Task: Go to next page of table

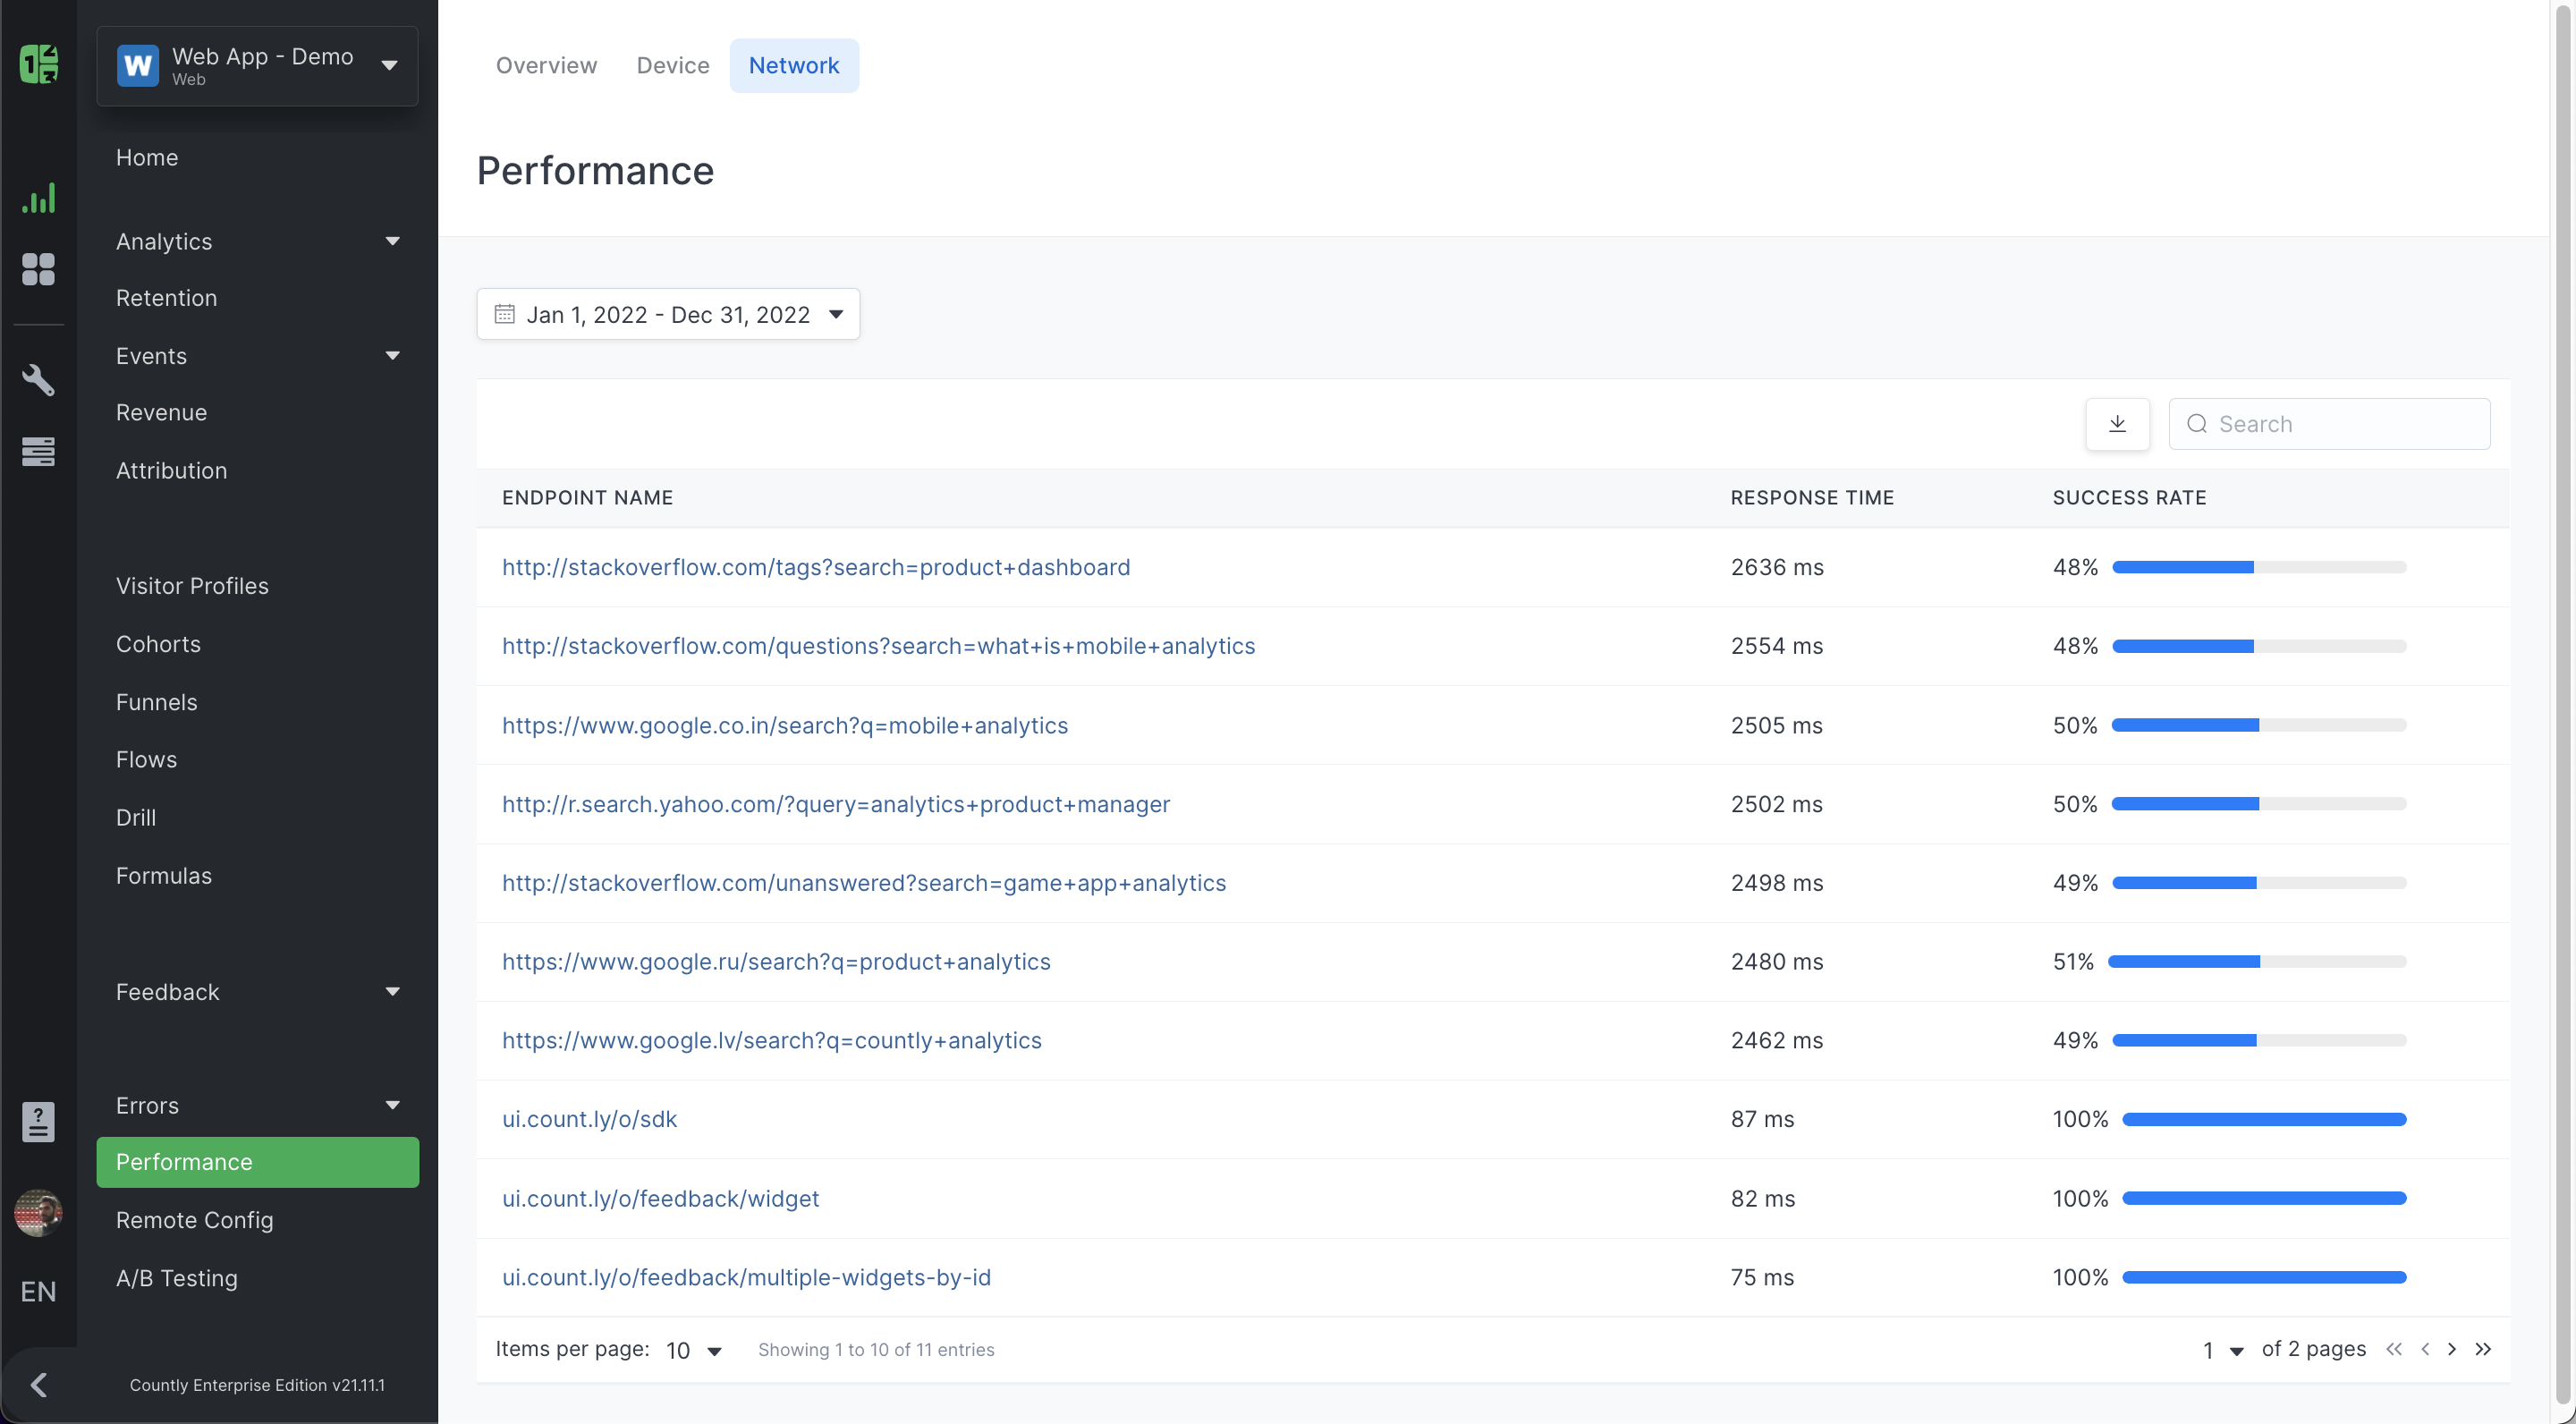Action: [x=2452, y=1349]
